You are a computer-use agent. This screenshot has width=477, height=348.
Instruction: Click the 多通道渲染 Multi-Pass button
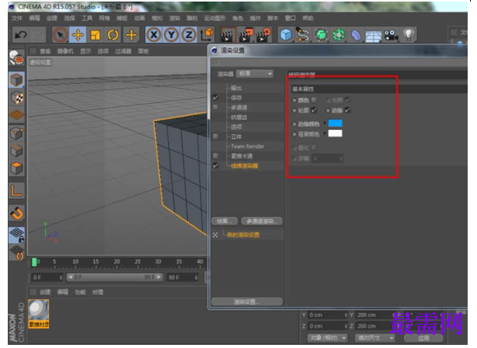click(x=262, y=221)
